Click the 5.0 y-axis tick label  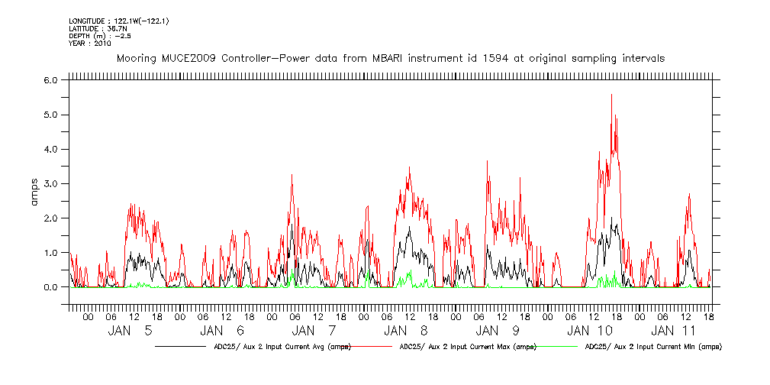coord(51,115)
